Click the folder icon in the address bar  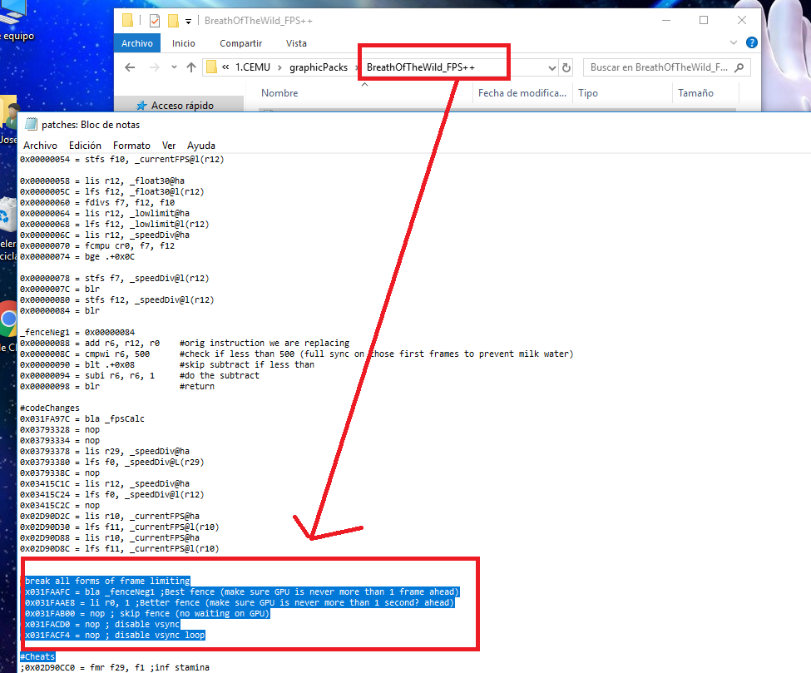tap(211, 67)
